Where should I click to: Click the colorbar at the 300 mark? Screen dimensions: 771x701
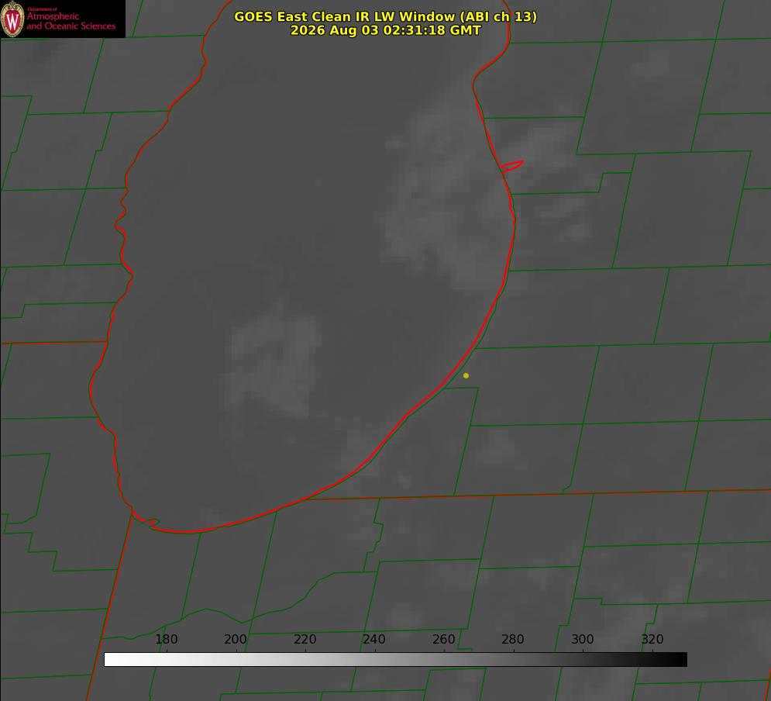[583, 659]
